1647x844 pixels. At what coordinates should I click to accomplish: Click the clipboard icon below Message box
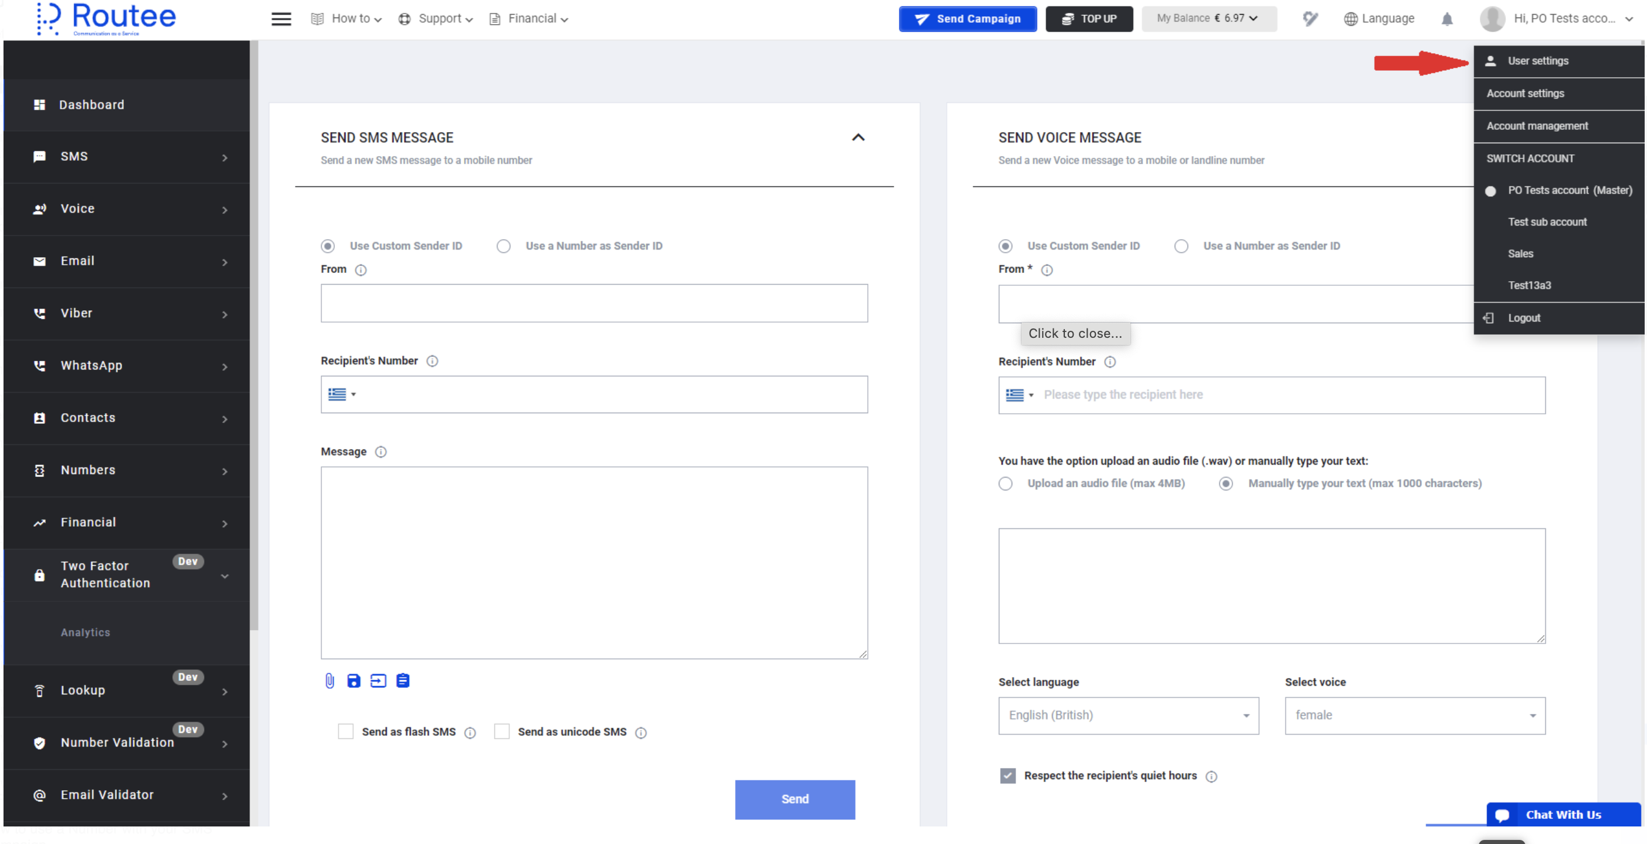click(x=403, y=681)
